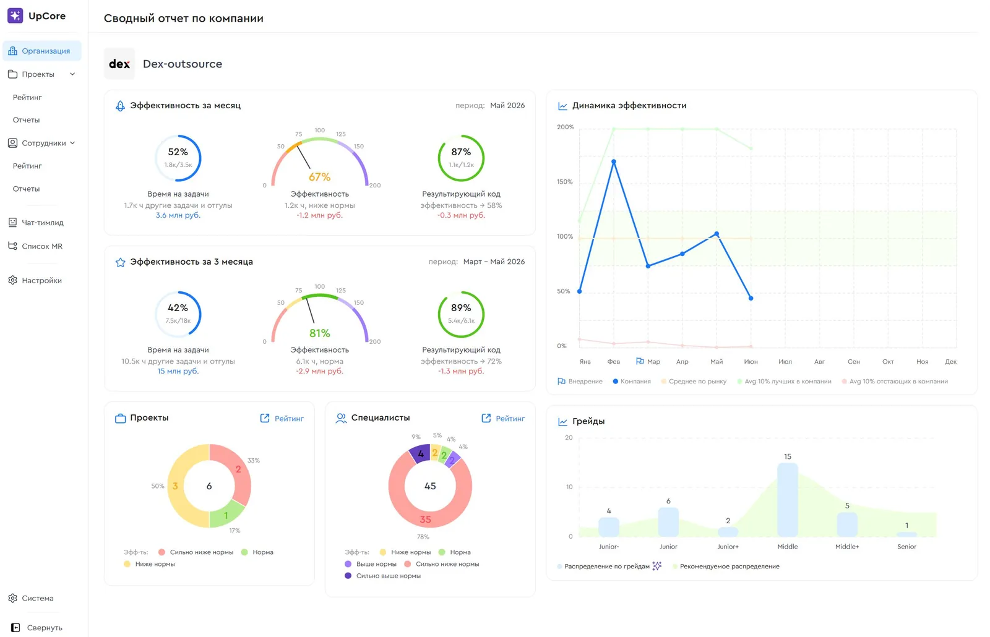The image size is (990, 637).
Task: Open Рейтинг link in the Проекты card
Action: pos(282,419)
